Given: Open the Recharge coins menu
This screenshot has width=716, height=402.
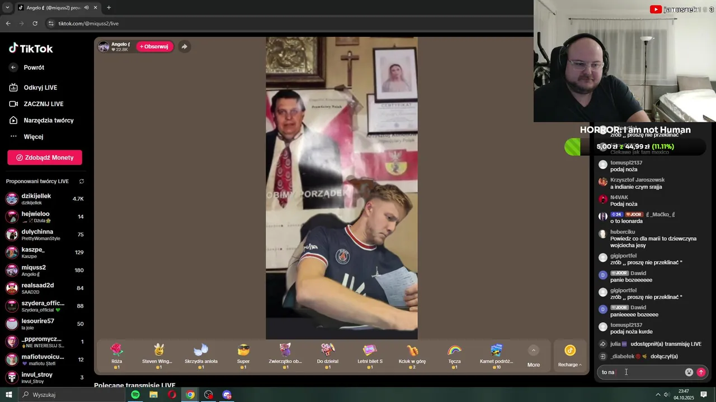Looking at the screenshot, I should click(570, 356).
